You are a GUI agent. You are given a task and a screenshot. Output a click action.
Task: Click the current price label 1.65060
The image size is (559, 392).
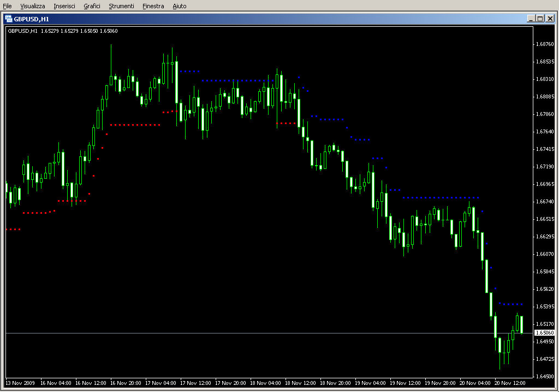tap(545, 333)
